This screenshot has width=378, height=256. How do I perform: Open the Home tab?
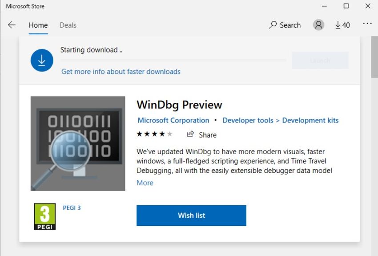click(38, 25)
